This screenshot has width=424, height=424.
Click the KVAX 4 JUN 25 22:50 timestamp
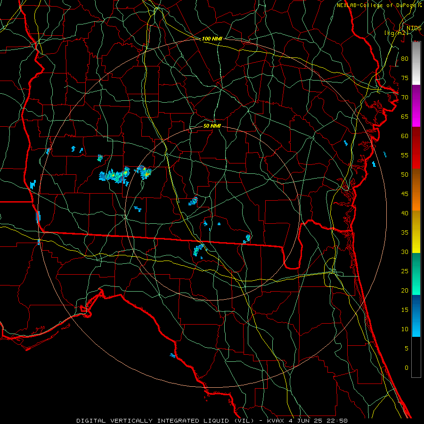[x=307, y=421]
